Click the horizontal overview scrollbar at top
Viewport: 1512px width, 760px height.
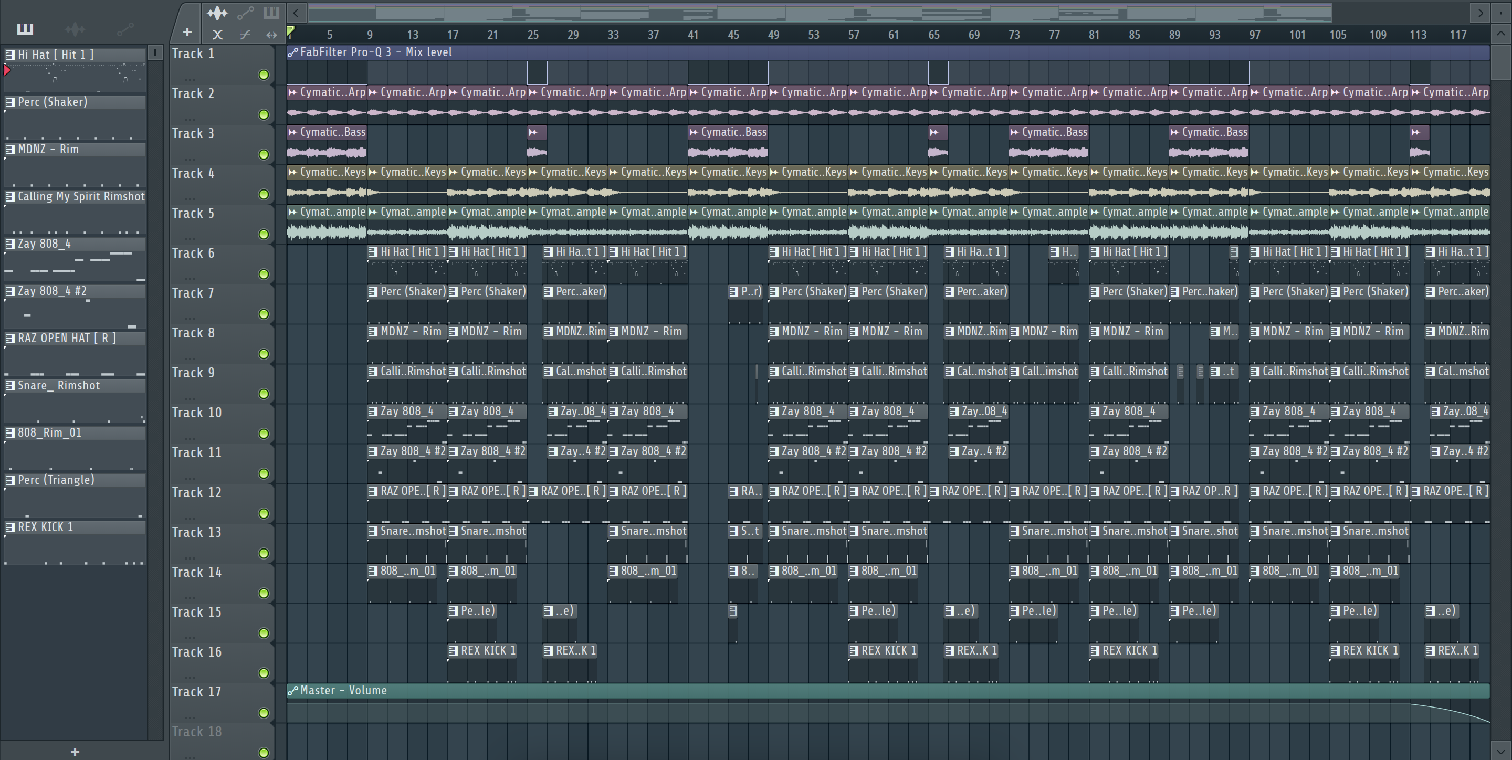pyautogui.click(x=820, y=12)
